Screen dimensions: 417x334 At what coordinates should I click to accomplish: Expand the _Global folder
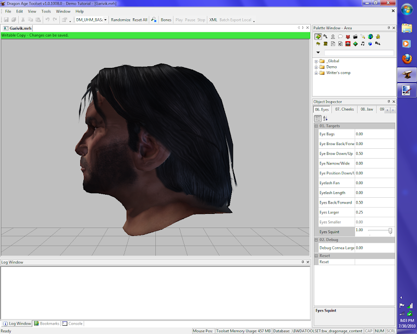point(316,61)
